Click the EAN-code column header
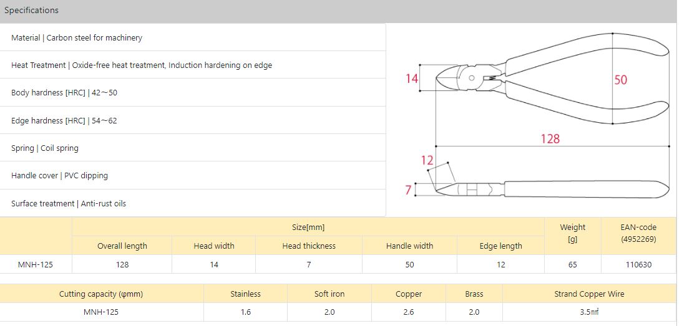The image size is (682, 326). coord(638,233)
